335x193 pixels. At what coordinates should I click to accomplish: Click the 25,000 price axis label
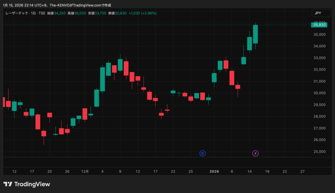point(319,151)
